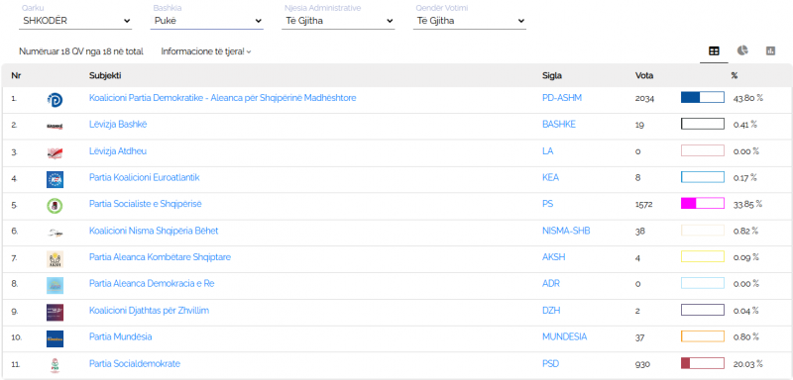The width and height of the screenshot is (793, 380).
Task: Open the Njësia Administrative dropdown
Action: coord(338,21)
